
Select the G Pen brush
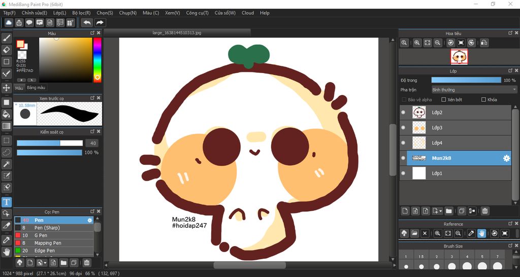coord(54,235)
